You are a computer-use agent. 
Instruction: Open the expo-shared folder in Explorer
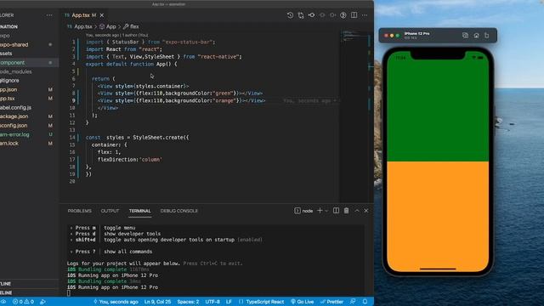[x=28, y=44]
